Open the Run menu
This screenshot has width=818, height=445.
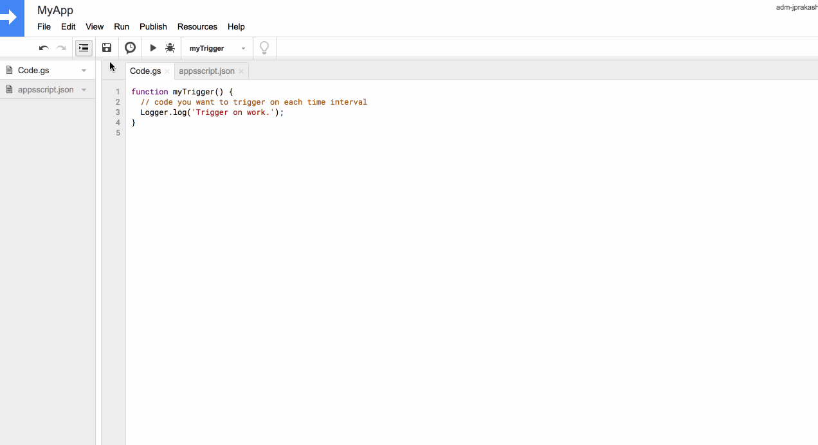click(x=121, y=26)
